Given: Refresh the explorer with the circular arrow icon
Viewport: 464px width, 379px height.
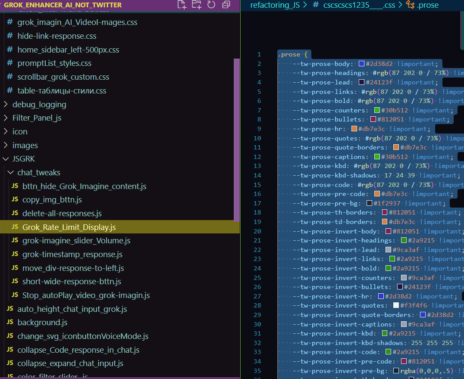Looking at the screenshot, I should click(211, 5).
